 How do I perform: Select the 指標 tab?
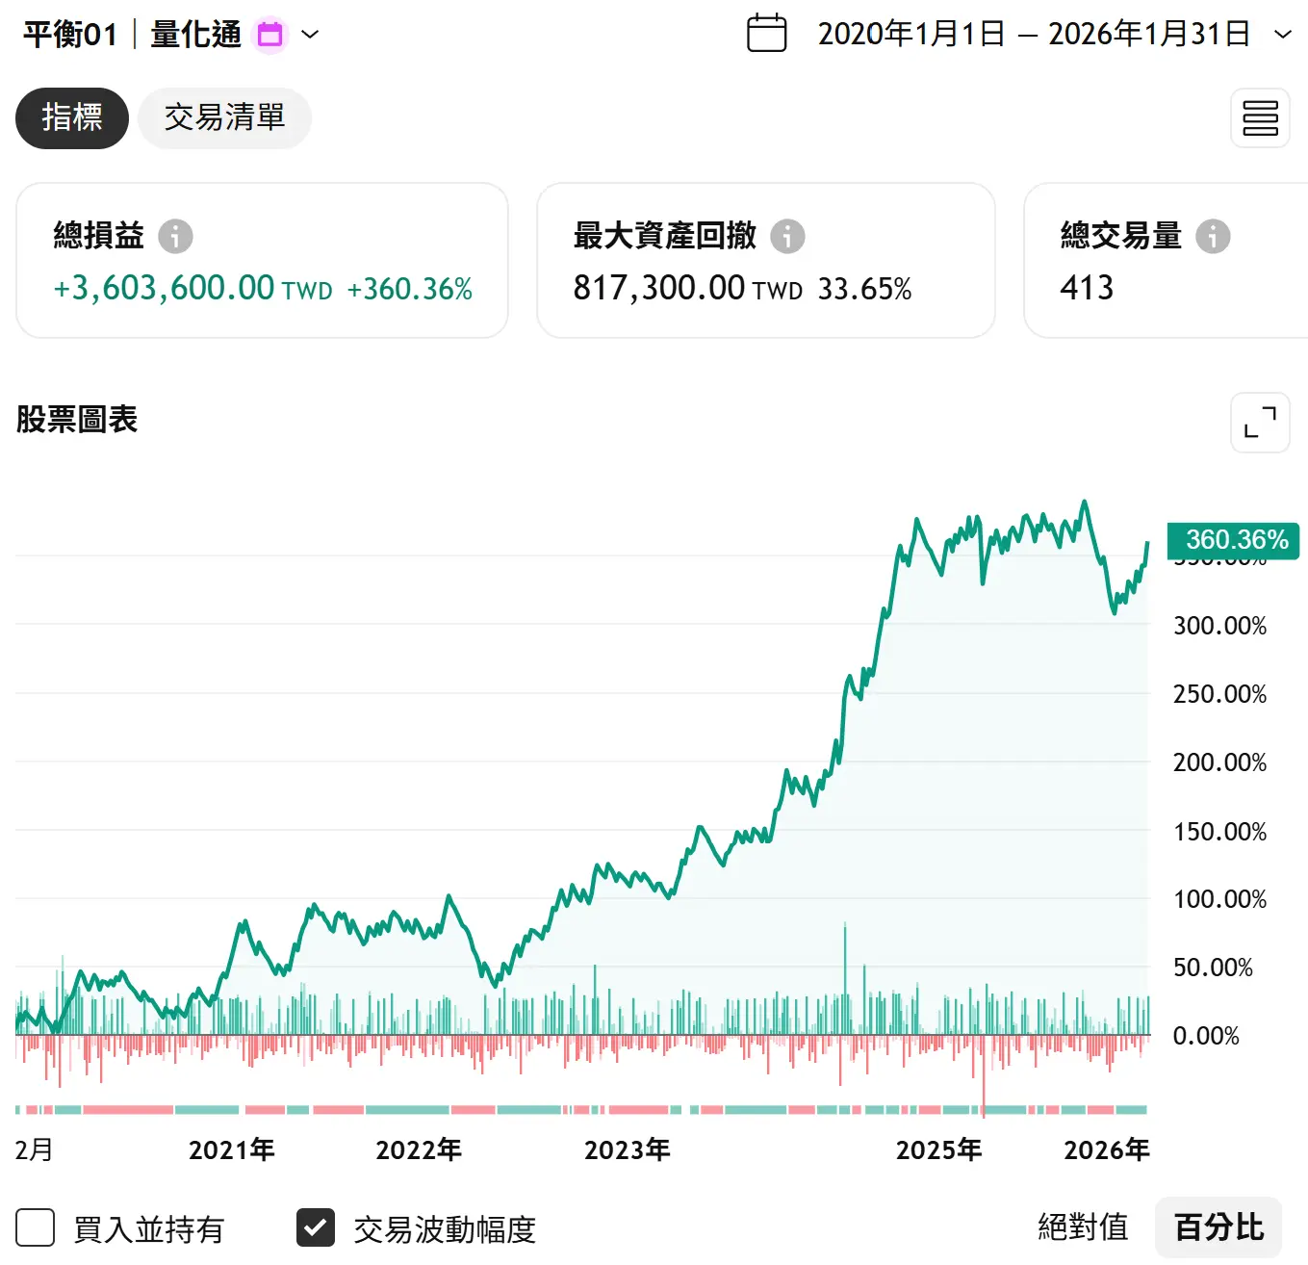71,117
